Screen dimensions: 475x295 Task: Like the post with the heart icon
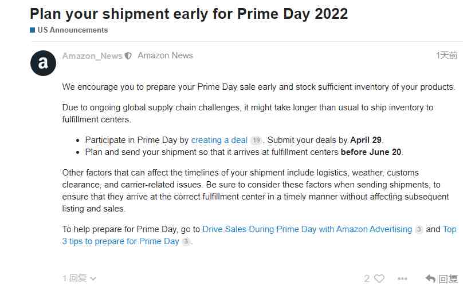pyautogui.click(x=379, y=278)
